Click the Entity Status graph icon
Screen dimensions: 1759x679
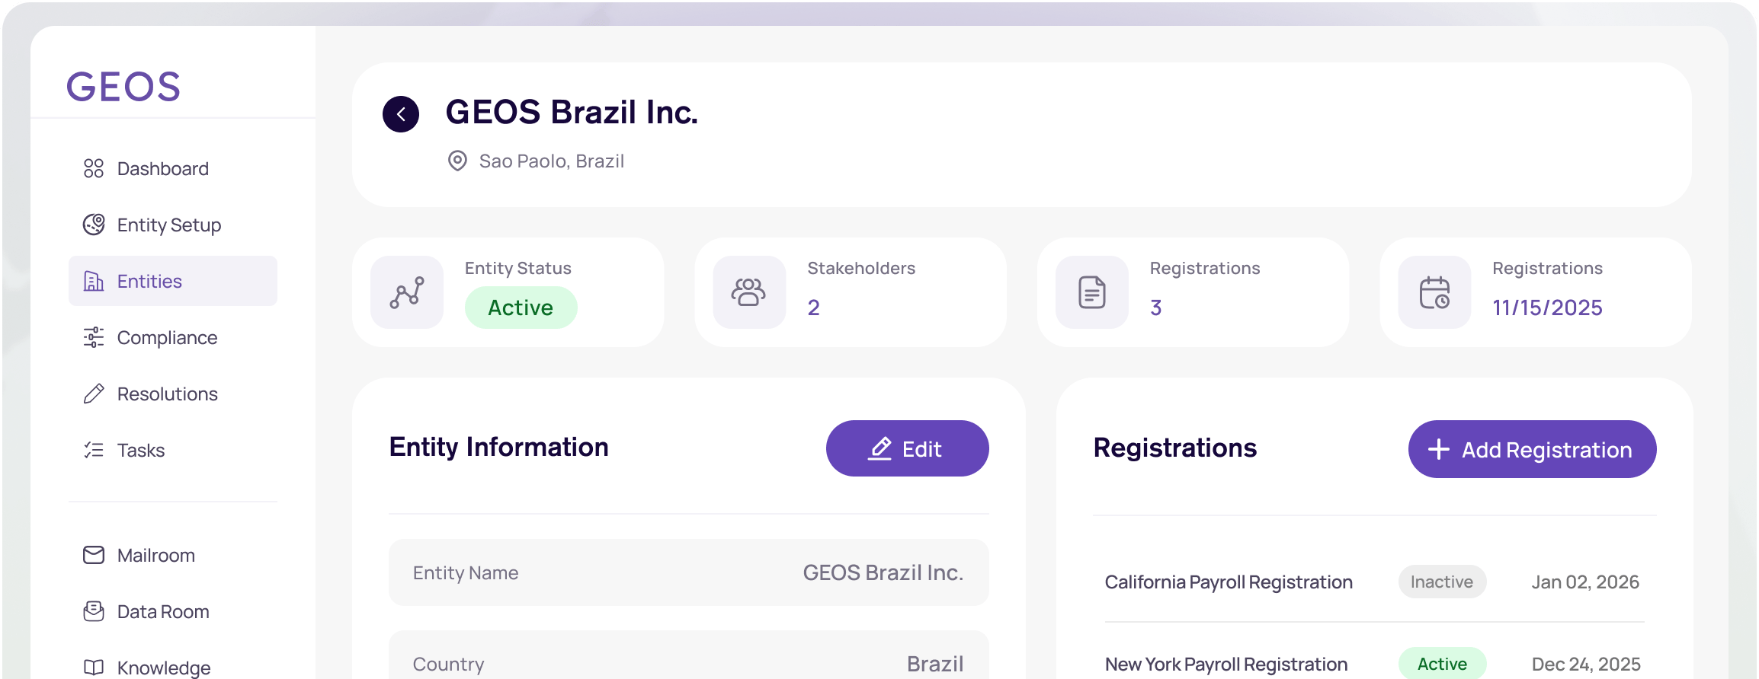[x=407, y=292]
